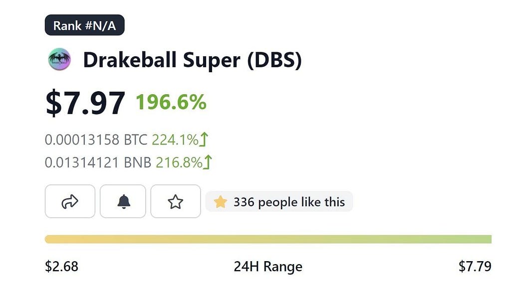Click the 24H range gradient bar
Viewport: 511px width, 295px height.
[x=268, y=239]
